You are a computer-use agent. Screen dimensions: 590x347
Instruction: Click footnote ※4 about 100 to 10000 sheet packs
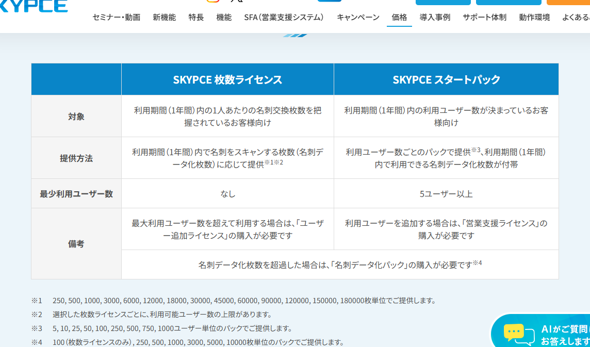click(x=187, y=342)
